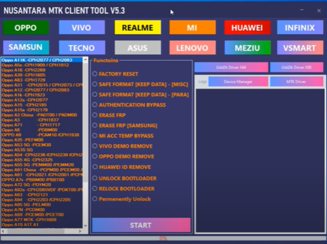The image size is (327, 244).
Task: Click device list scroll-up arrow
Action: pos(85,60)
